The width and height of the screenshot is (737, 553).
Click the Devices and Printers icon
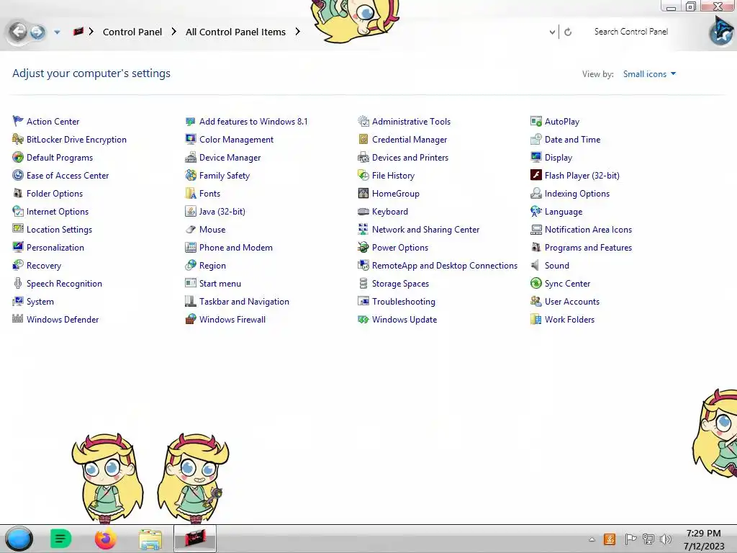(363, 157)
